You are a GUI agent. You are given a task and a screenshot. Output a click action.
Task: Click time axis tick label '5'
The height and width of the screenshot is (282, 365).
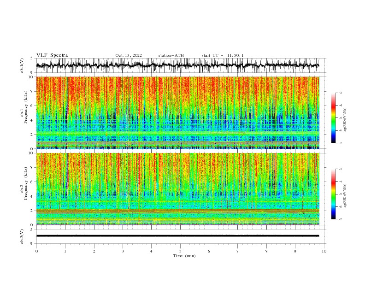180,251
